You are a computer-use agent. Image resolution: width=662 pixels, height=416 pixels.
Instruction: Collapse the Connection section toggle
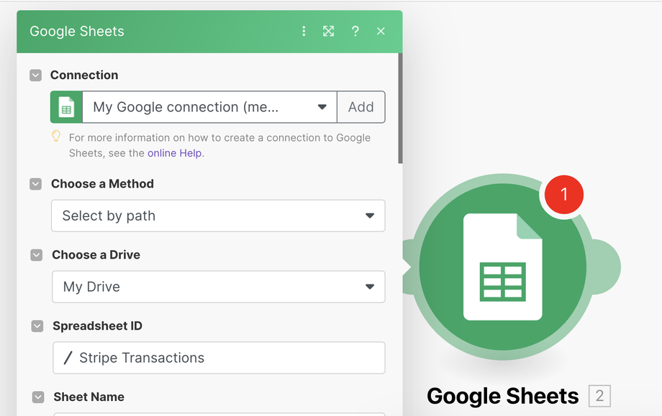click(x=35, y=75)
